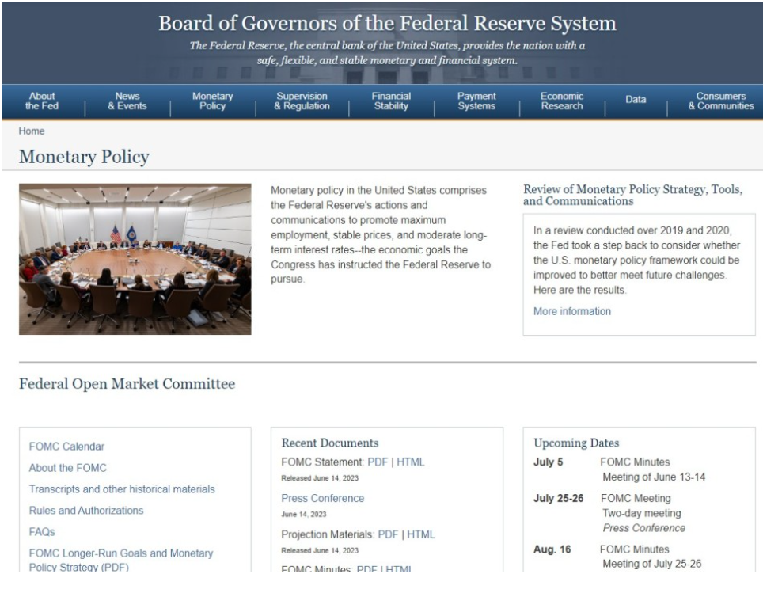The width and height of the screenshot is (763, 597).
Task: Open the Financial Stability menu
Action: pos(391,101)
